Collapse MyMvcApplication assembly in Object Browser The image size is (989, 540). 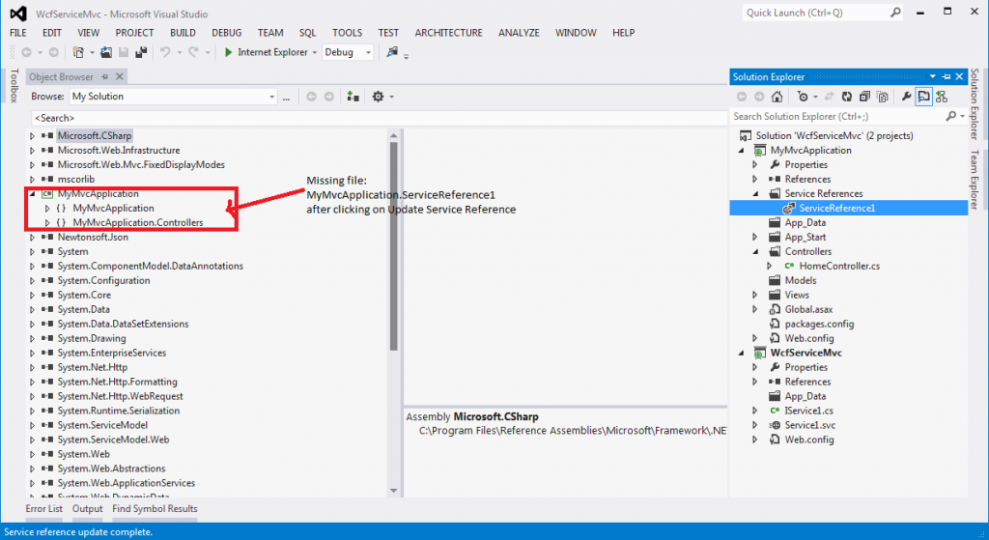click(32, 193)
